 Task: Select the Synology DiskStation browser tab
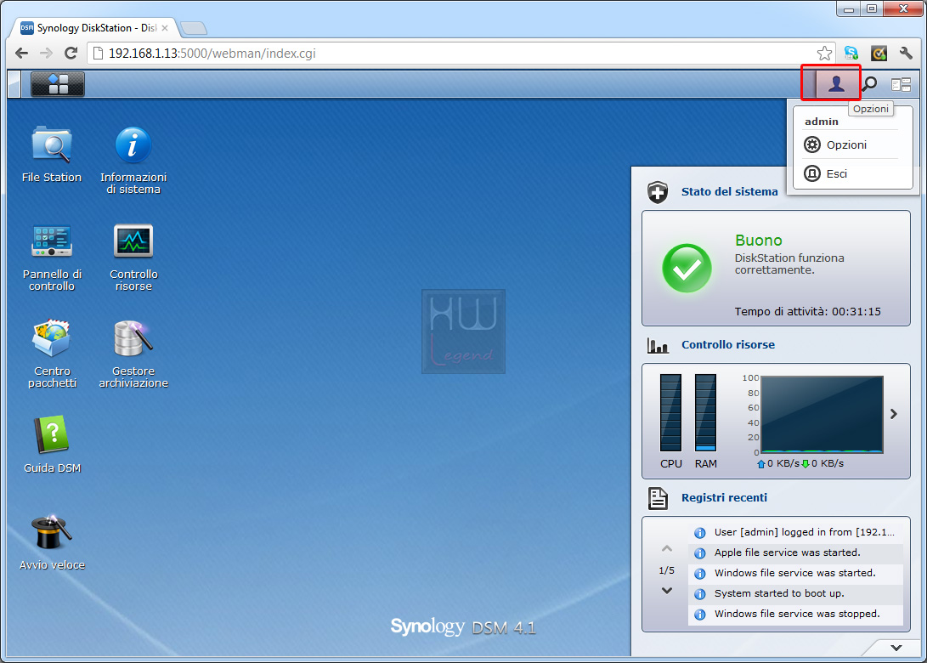pyautogui.click(x=94, y=28)
